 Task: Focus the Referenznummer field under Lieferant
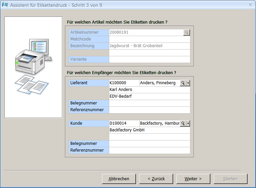point(149,110)
